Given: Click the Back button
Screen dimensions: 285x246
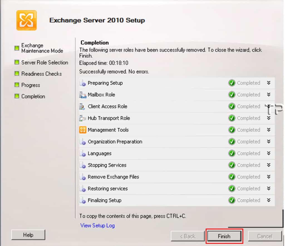Looking at the screenshot, I should tap(188, 236).
